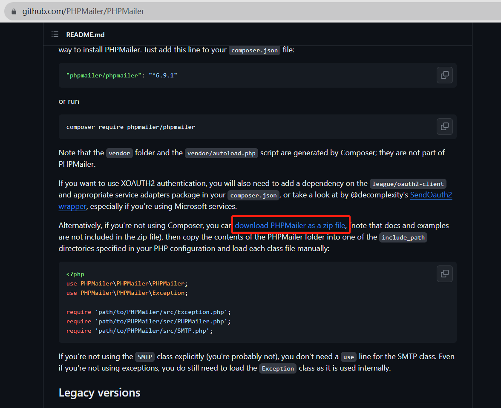Image resolution: width=501 pixels, height=408 pixels.
Task: Click the require SMTP.php code line
Action: coord(139,331)
